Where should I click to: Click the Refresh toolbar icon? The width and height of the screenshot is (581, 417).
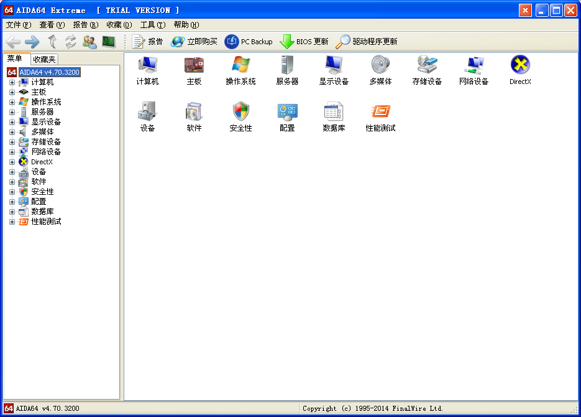70,42
